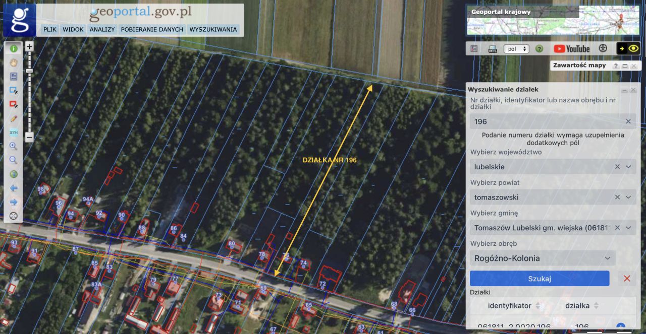Viewport: 646px width, 334px height.
Task: Open the XYH coordinates tool
Action: click(14, 132)
